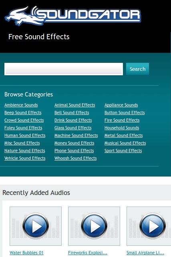Viewport: 171px width, 257px height.
Task: Open Whoosh Sound Effects category
Action: 75,158
